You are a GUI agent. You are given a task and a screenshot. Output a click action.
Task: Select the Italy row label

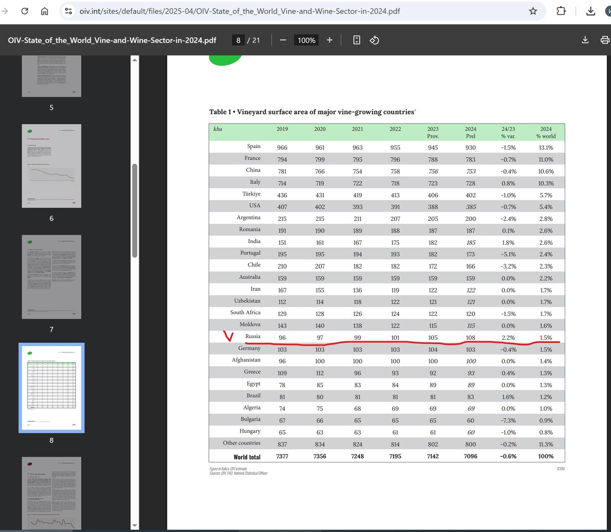coord(255,182)
